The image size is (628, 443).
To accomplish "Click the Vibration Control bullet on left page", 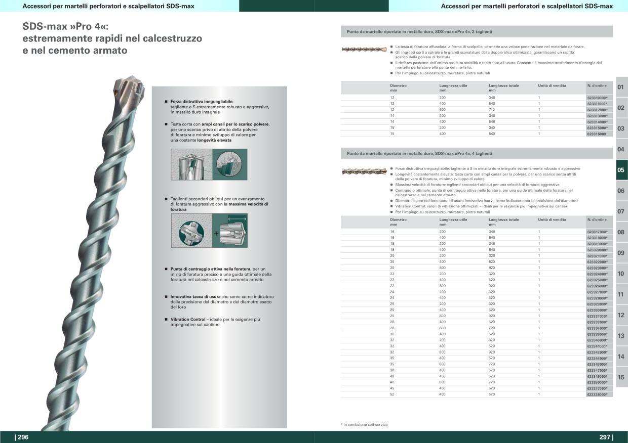I will 213,322.
